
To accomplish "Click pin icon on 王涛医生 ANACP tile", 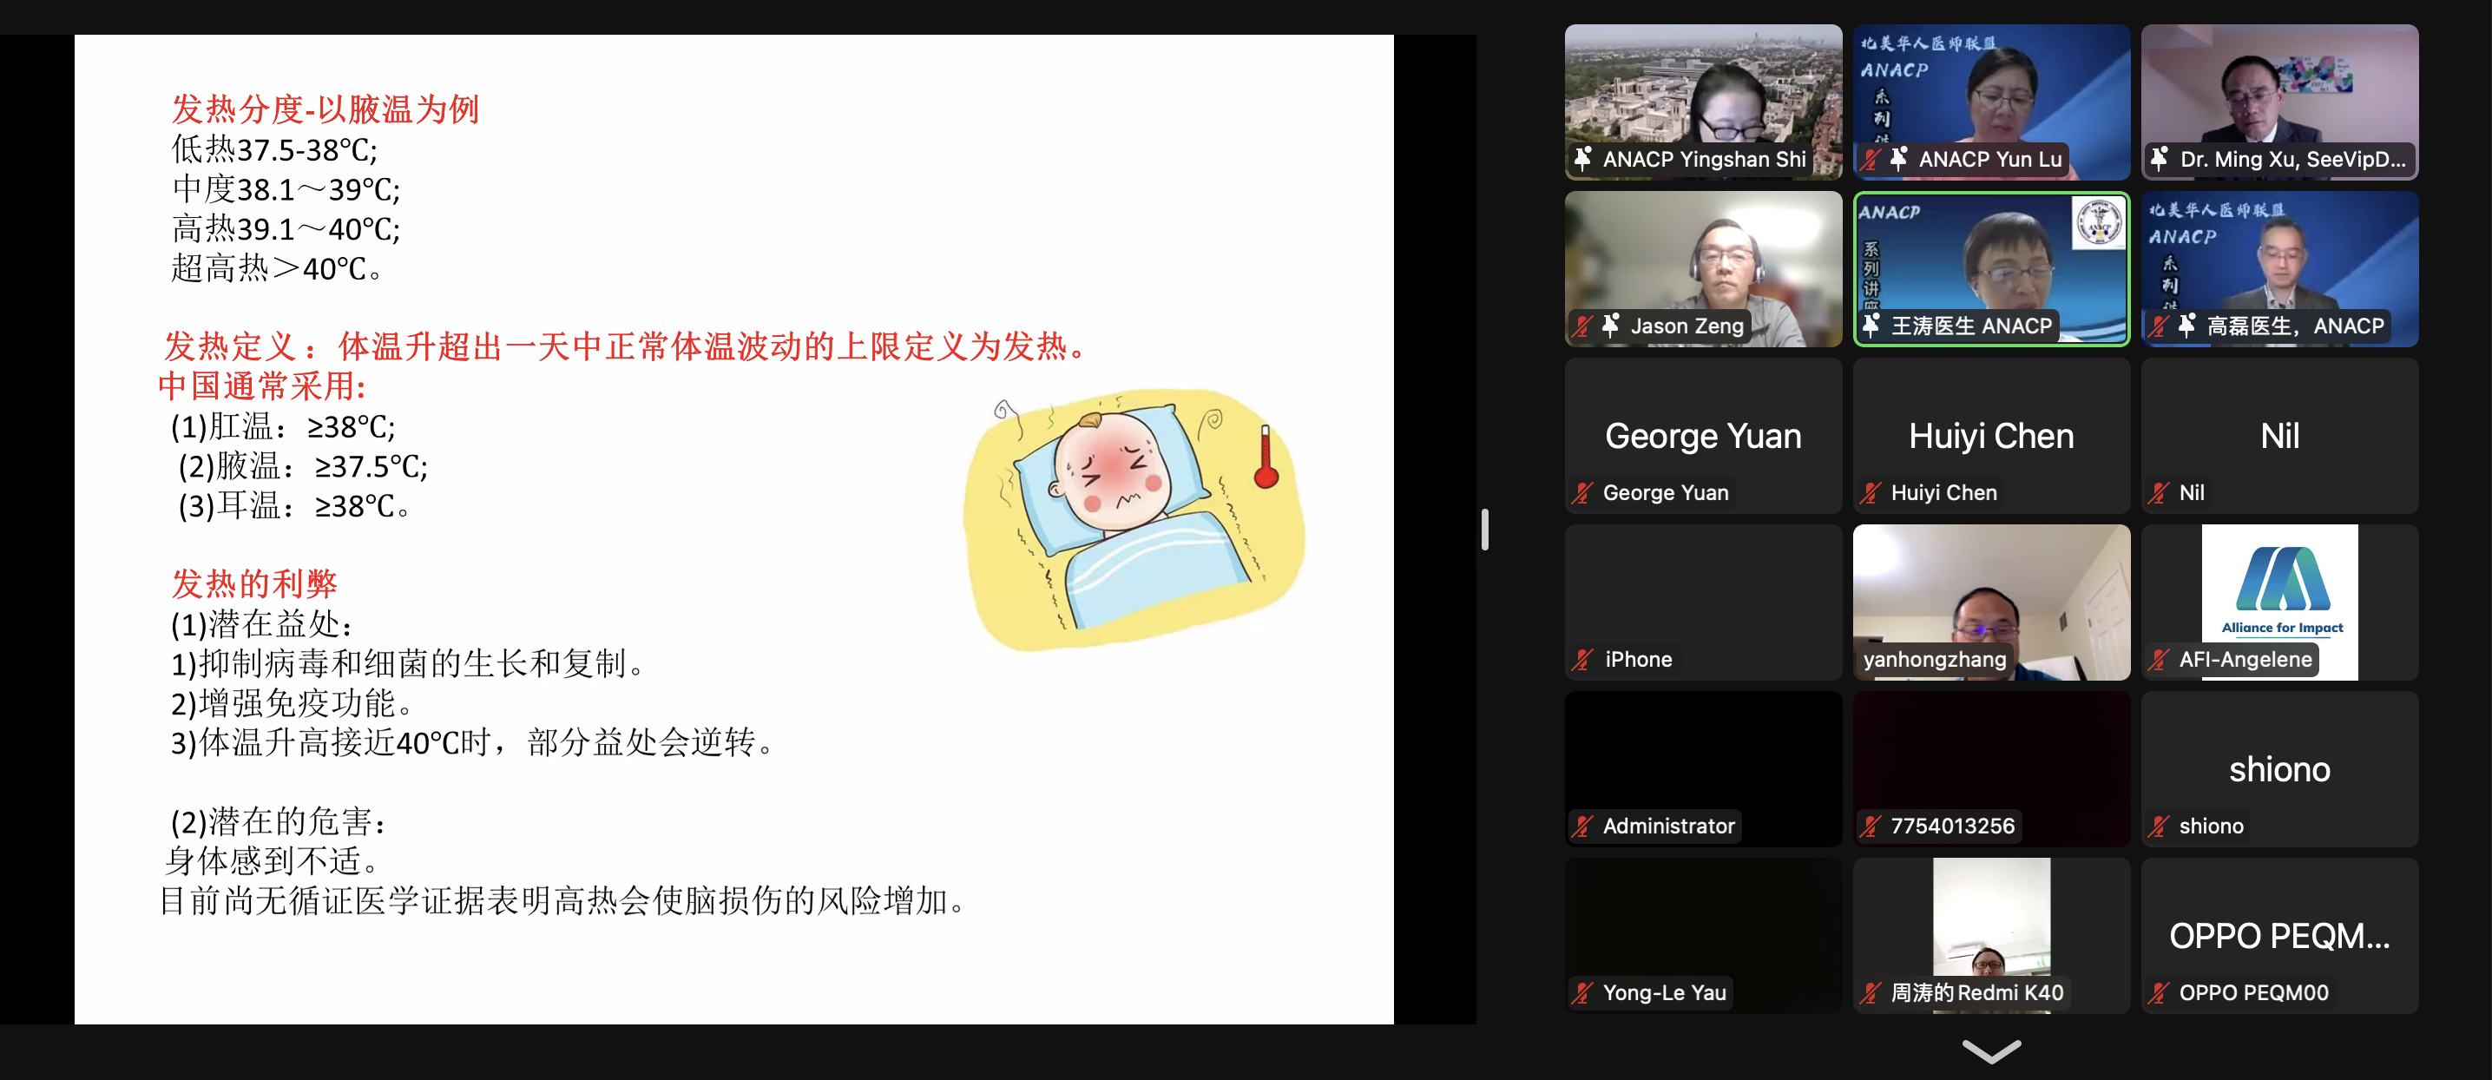I will coord(1871,326).
